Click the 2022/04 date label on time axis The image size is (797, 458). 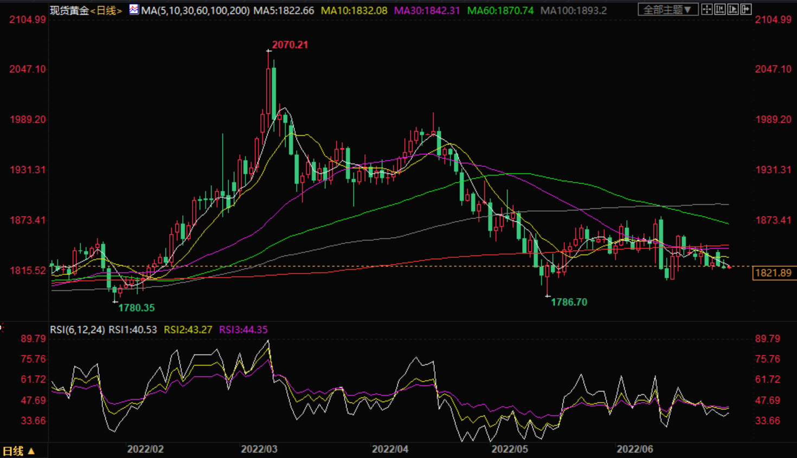click(x=390, y=449)
